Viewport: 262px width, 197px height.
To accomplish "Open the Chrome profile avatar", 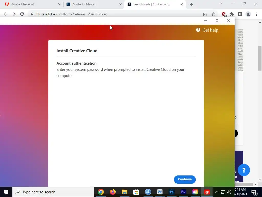I will click(x=248, y=14).
